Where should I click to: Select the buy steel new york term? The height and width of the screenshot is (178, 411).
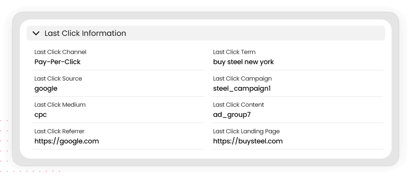pyautogui.click(x=243, y=62)
